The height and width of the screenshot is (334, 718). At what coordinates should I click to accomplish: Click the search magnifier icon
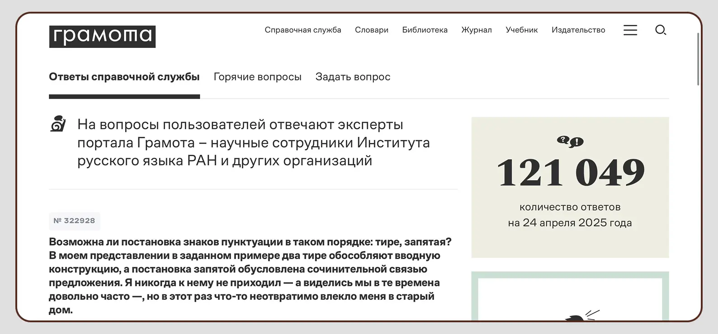point(660,30)
